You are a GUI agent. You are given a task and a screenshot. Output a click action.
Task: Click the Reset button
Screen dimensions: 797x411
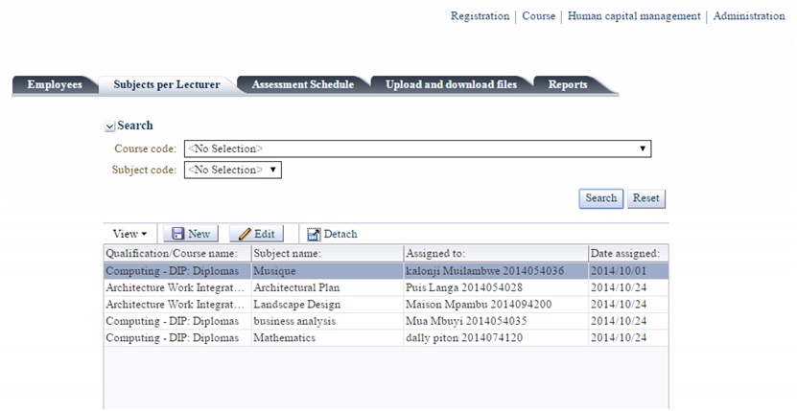click(646, 198)
